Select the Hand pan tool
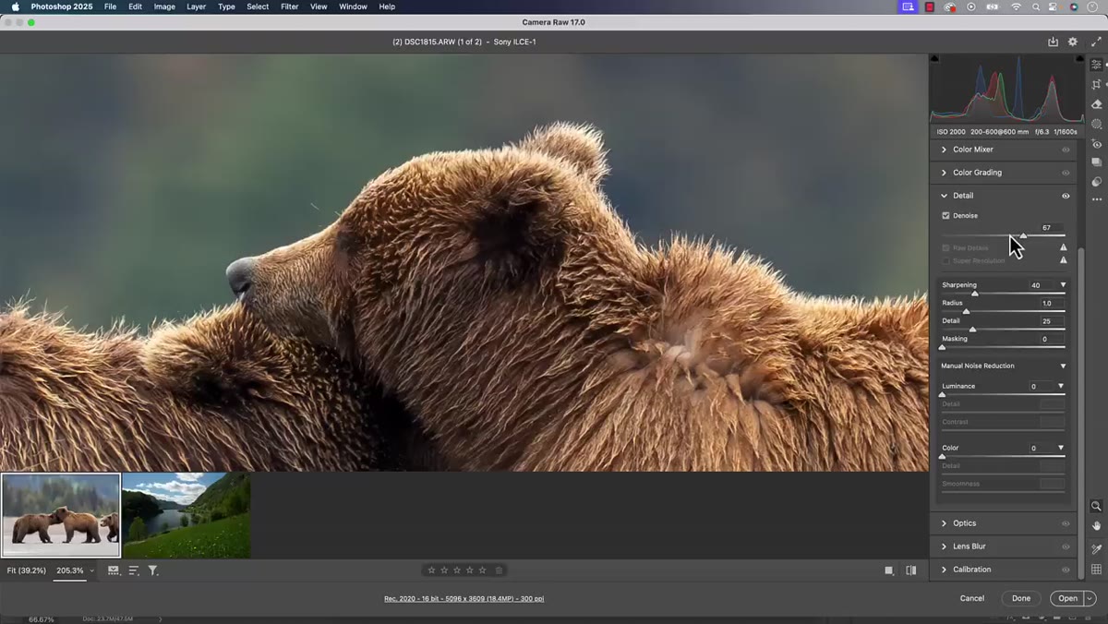This screenshot has height=624, width=1108. coord(1096,526)
